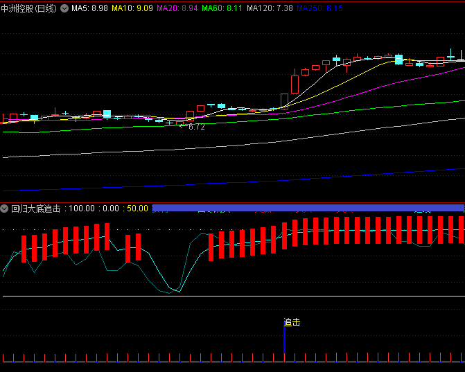Click the blue 追击 signal spike line
The height and width of the screenshot is (372, 465).
click(x=284, y=343)
